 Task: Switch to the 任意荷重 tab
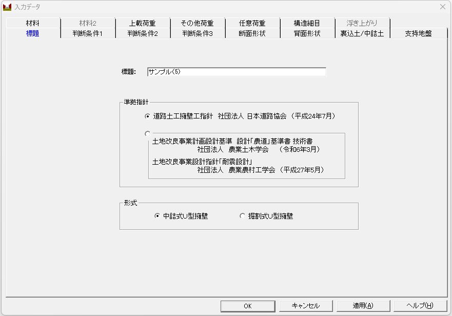pos(252,24)
